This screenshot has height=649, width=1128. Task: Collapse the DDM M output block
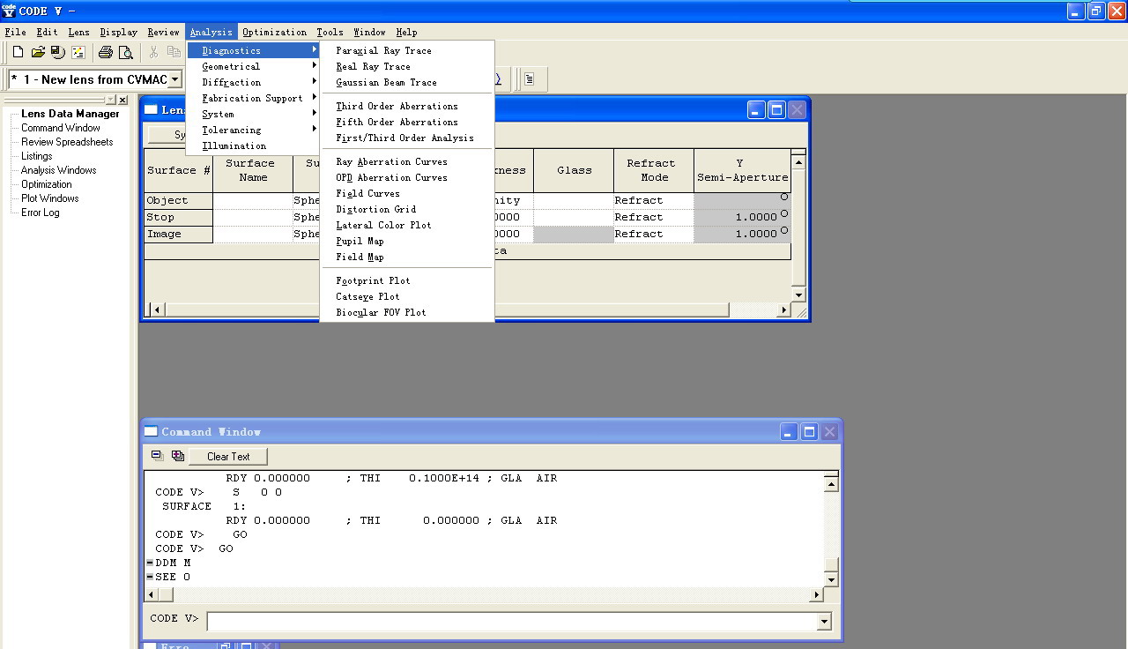(150, 563)
